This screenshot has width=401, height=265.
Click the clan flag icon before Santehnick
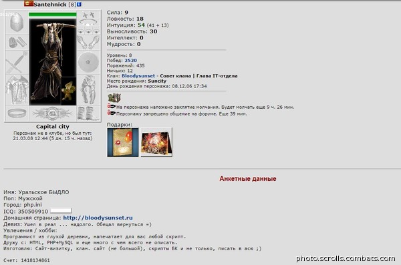tap(29, 3)
